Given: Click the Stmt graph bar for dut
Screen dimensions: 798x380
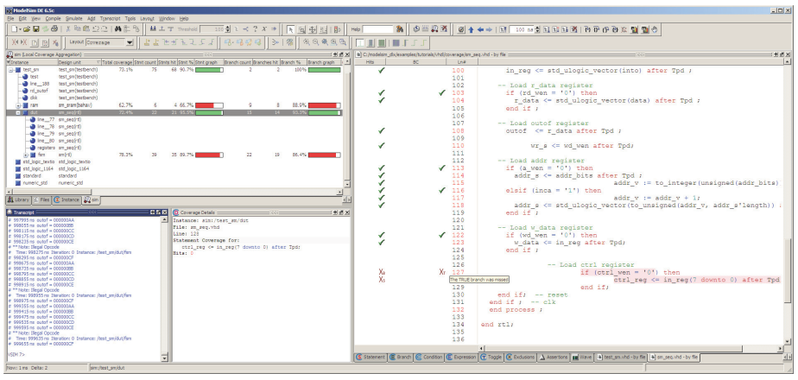Looking at the screenshot, I should [x=209, y=112].
